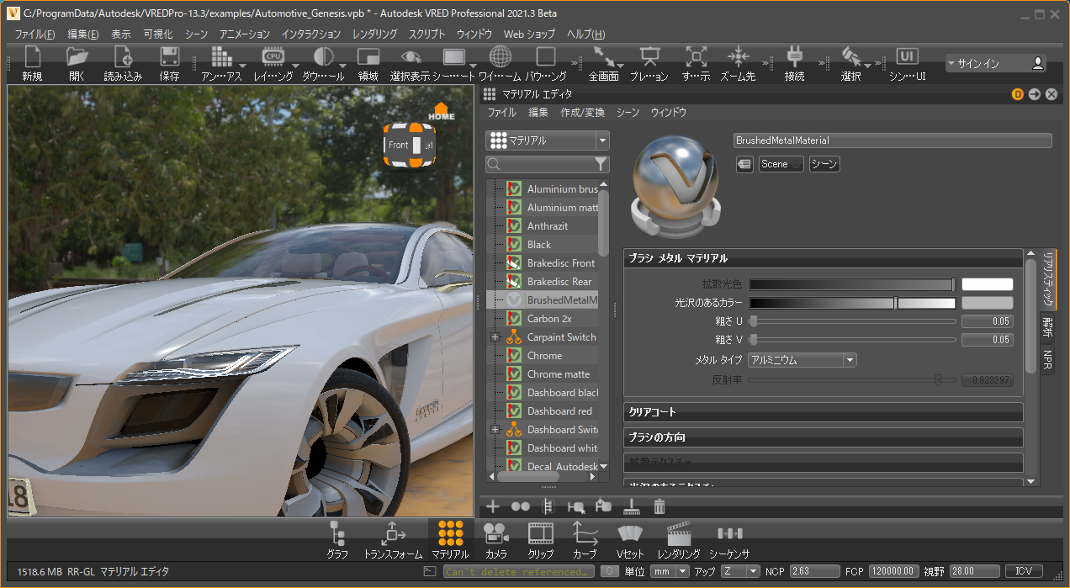Add a material with the plus icon
The height and width of the screenshot is (588, 1070).
tap(493, 506)
